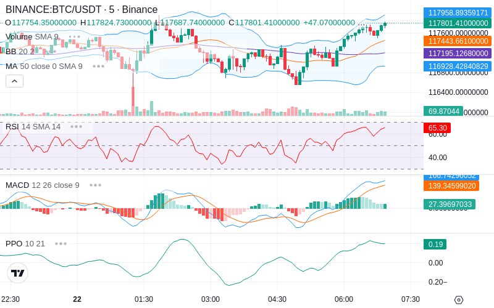Click the 117958.89359171 upper band price label
This screenshot has width=494, height=308.
458,12
